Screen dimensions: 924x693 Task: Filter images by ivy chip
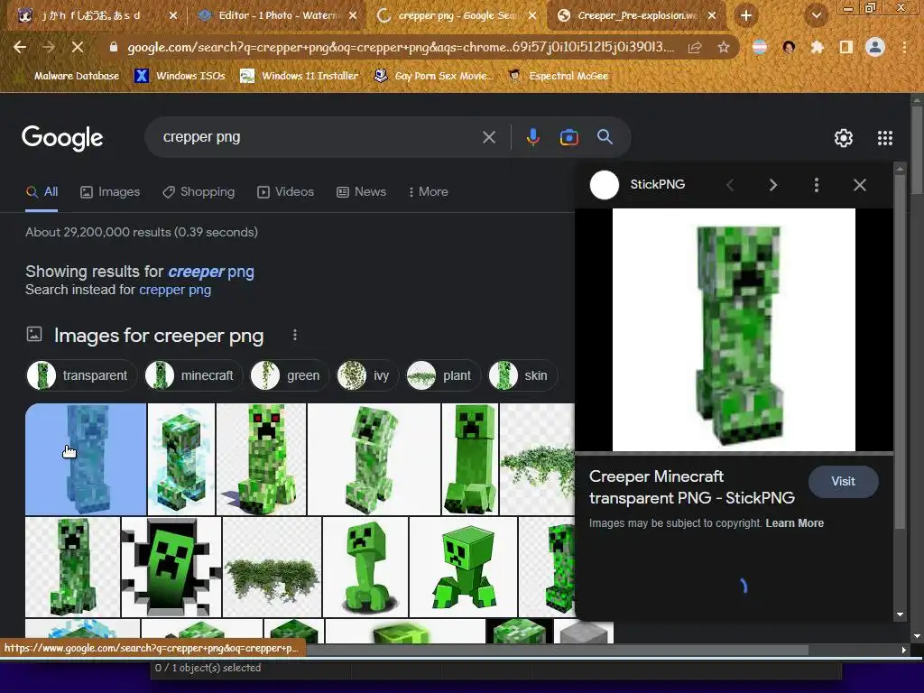pyautogui.click(x=367, y=375)
